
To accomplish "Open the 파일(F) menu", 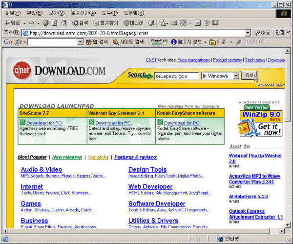I will click(13, 13).
